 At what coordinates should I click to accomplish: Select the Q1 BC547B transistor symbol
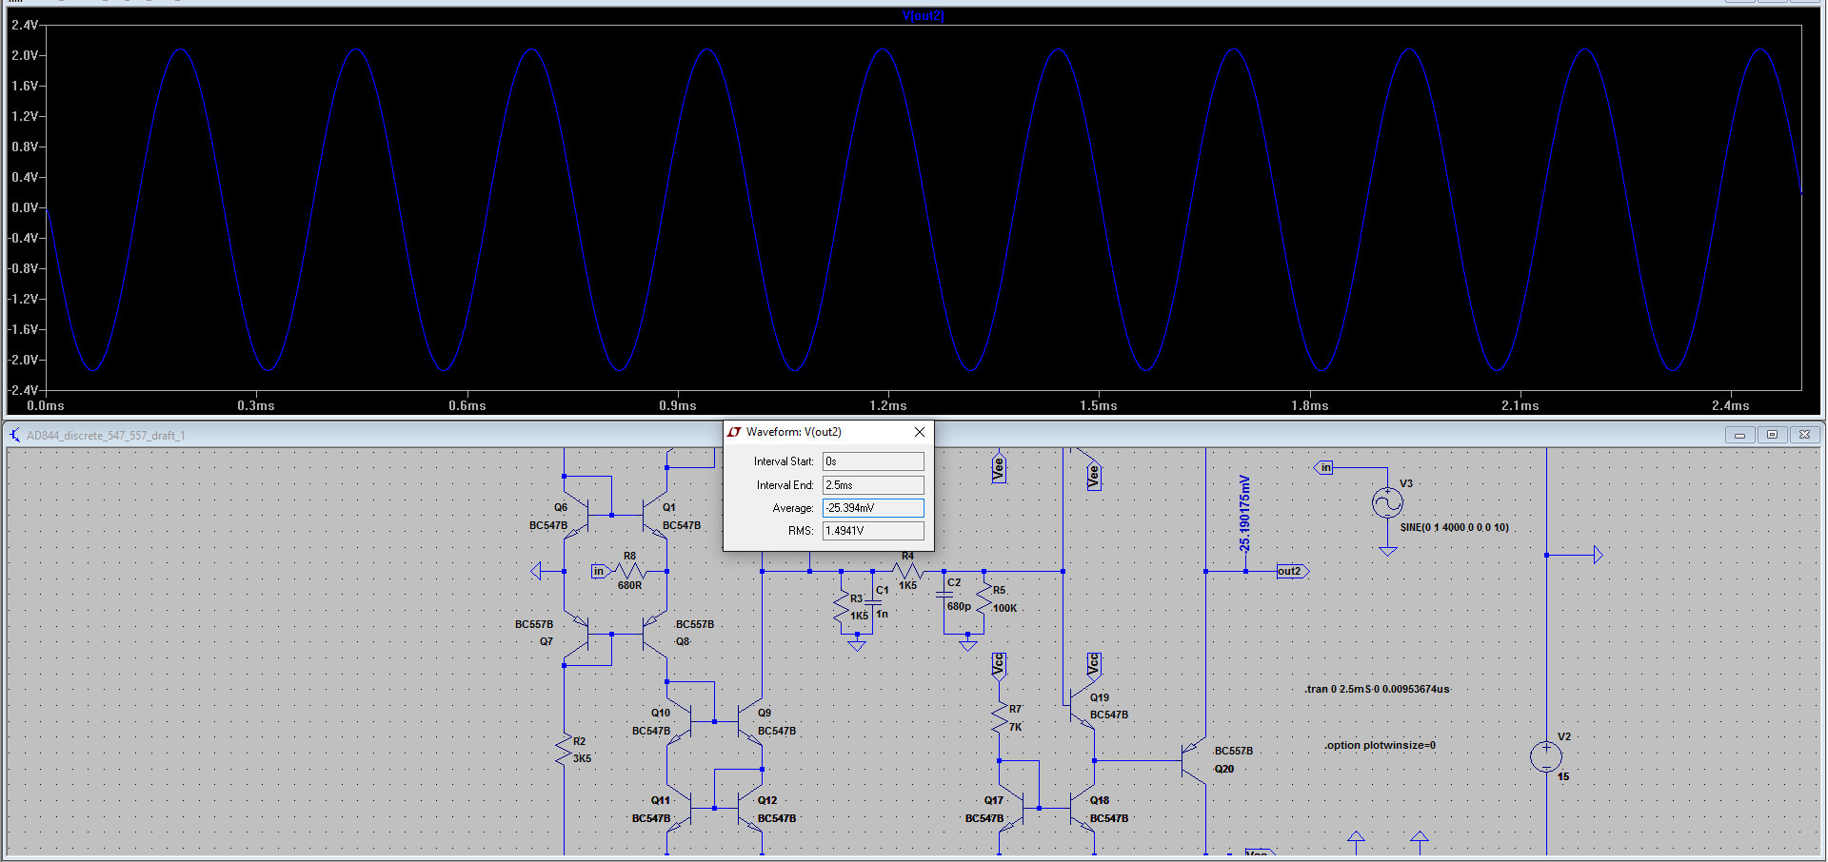coord(654,516)
